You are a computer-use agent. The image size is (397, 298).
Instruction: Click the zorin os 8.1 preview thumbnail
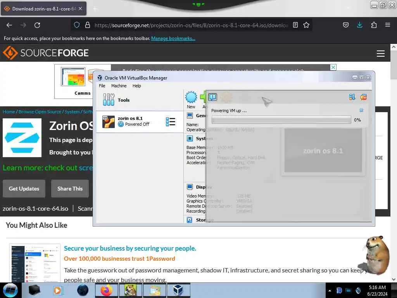point(323,151)
